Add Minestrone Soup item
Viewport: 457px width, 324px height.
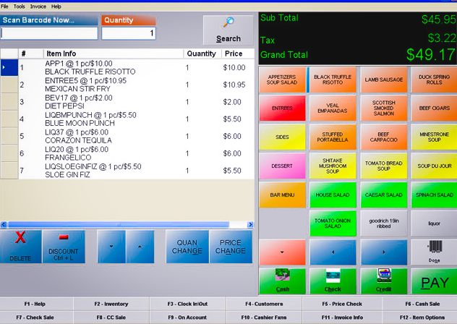(435, 137)
